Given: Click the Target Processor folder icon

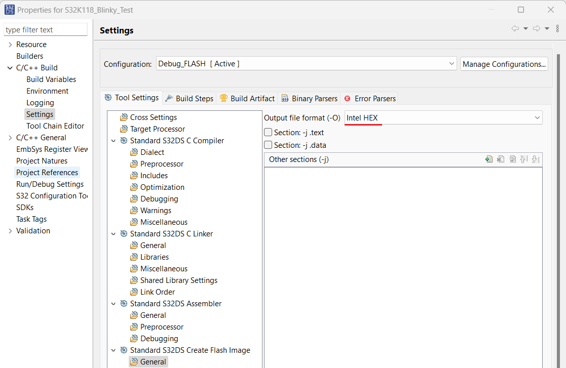Looking at the screenshot, I should pos(124,129).
